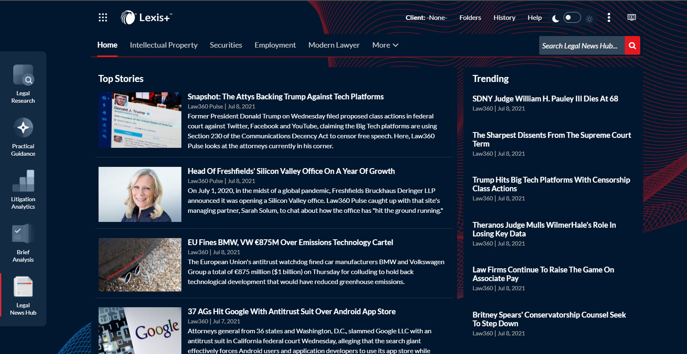This screenshot has width=687, height=354.
Task: Click the screen feedback icon at top right
Action: click(x=632, y=17)
